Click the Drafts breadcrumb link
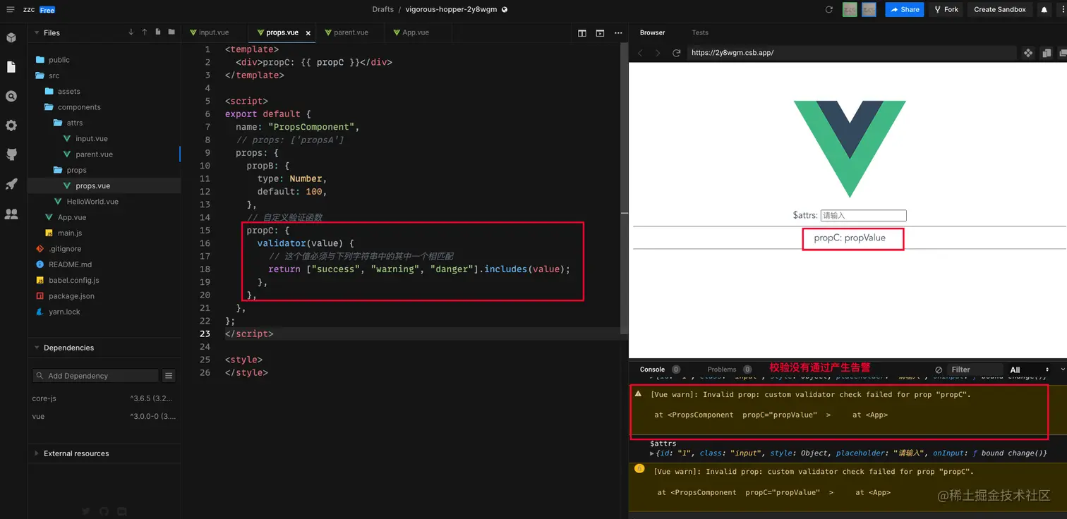This screenshot has height=519, width=1067. click(x=383, y=10)
